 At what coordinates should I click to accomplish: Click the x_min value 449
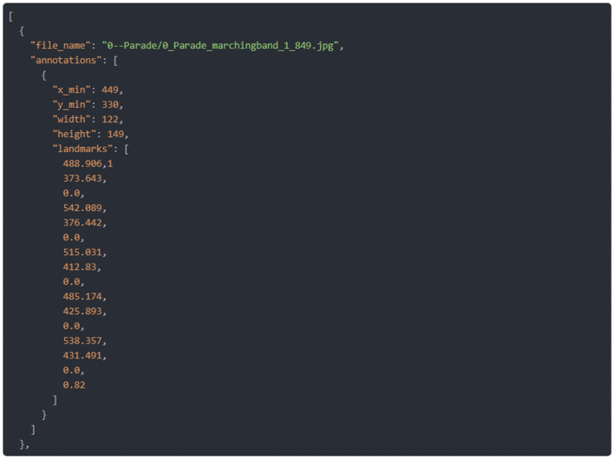112,90
